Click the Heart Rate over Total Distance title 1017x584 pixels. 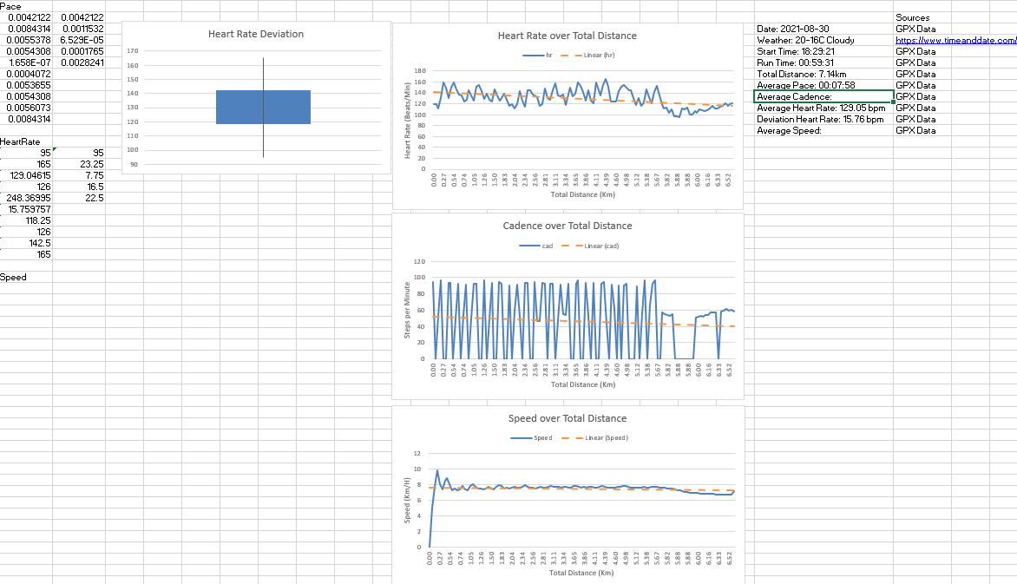click(x=567, y=36)
